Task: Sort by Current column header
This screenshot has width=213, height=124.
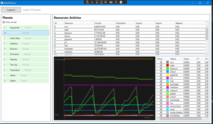Action: [104, 23]
